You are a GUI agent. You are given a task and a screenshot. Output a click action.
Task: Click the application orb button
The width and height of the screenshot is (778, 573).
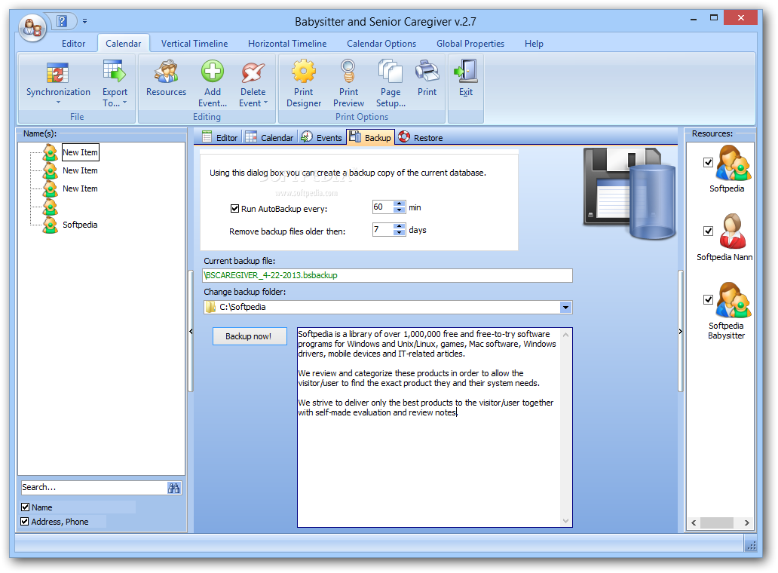32,27
